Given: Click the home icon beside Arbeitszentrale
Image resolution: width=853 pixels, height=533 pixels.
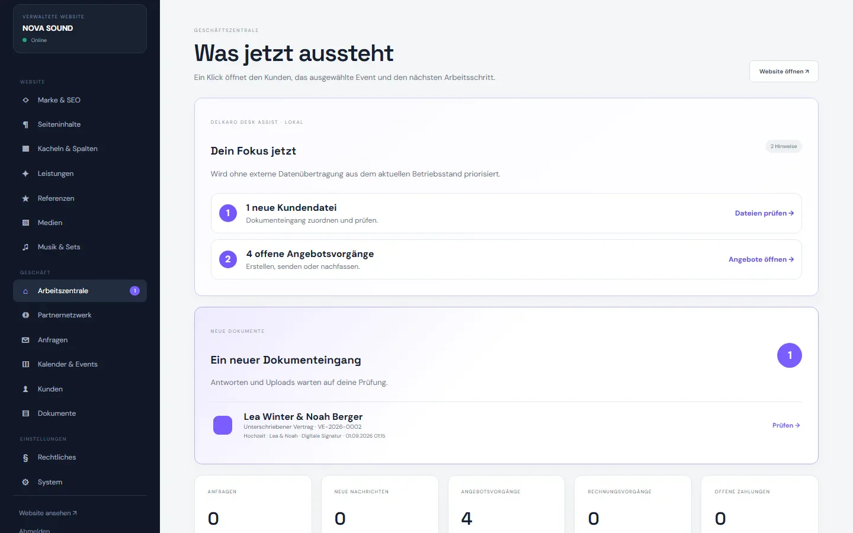Looking at the screenshot, I should point(25,291).
